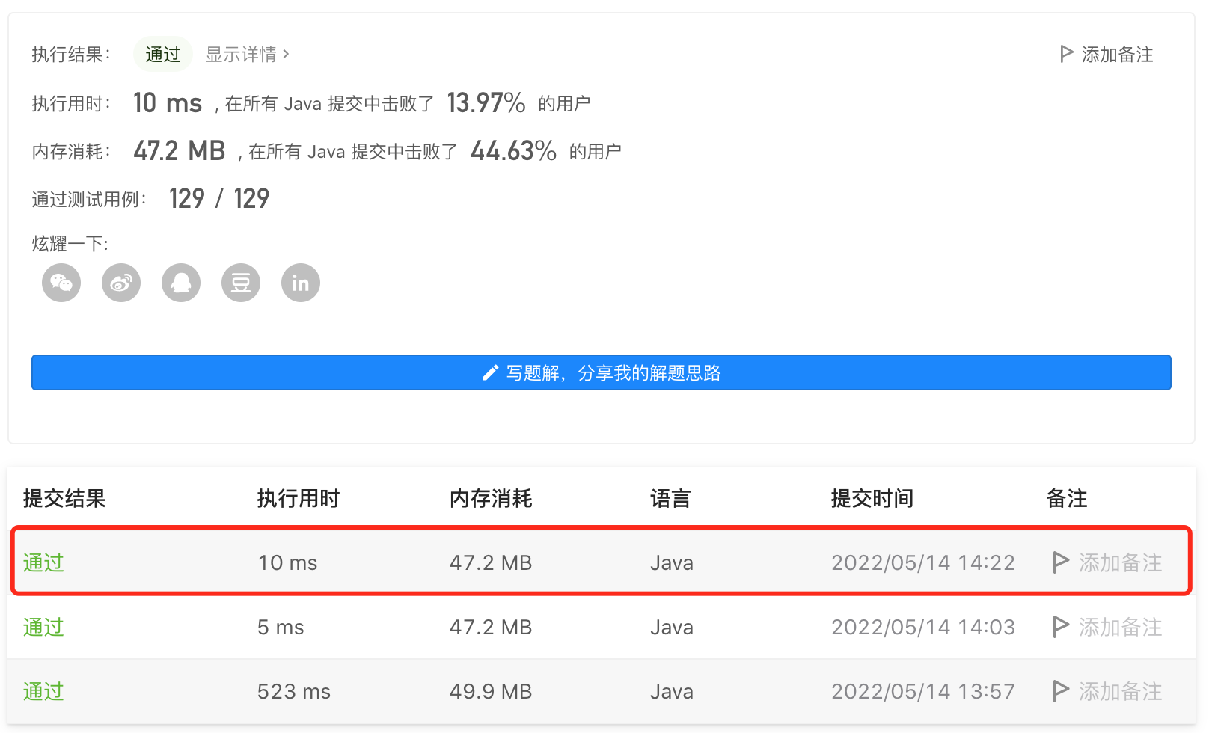Open the 通过 link on the 10 ms submission
Image resolution: width=1209 pixels, height=733 pixels.
(43, 562)
